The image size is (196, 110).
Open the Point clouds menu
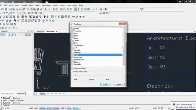point(72,5)
